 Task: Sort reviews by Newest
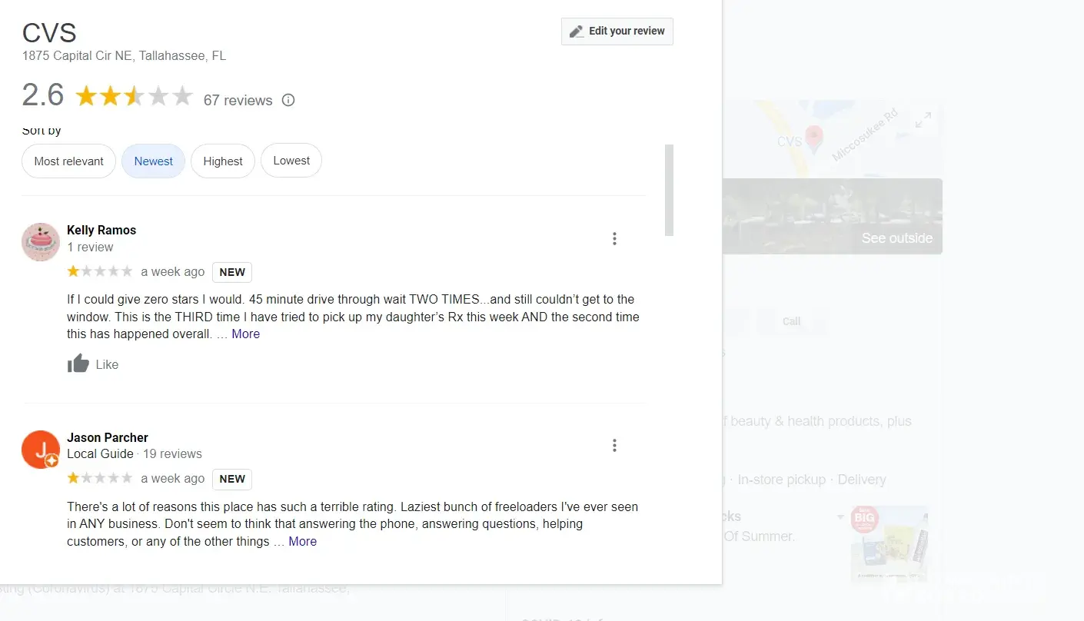154,161
